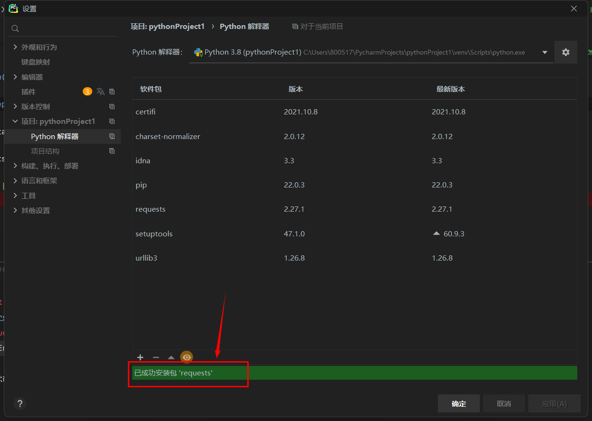Select the certifi package row
Screen dimensions: 592x421
[x=354, y=112]
